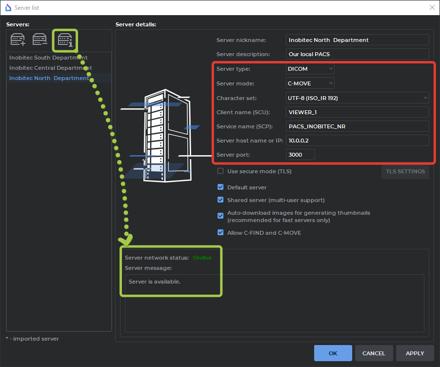Open the Server type DICOM dropdown
The width and height of the screenshot is (440, 367).
(x=310, y=69)
